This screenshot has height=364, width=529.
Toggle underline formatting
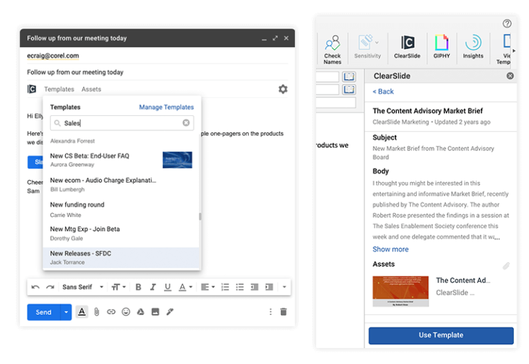tap(167, 287)
